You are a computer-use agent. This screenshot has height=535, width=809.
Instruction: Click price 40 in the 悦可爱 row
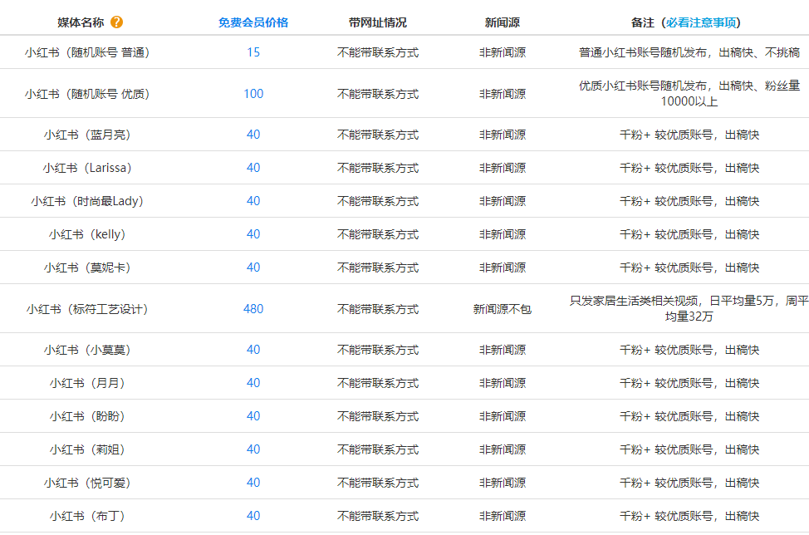(253, 483)
